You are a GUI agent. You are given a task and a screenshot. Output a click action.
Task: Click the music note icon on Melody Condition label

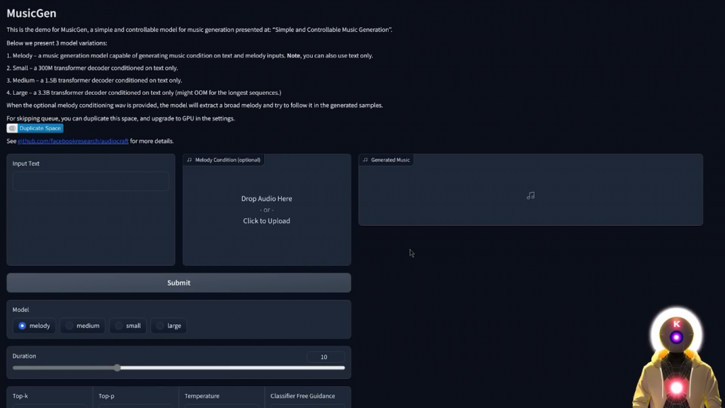189,160
